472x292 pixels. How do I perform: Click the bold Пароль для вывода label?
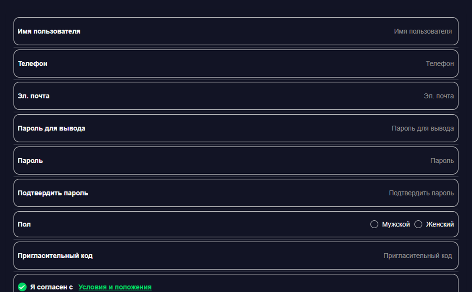[51, 128]
